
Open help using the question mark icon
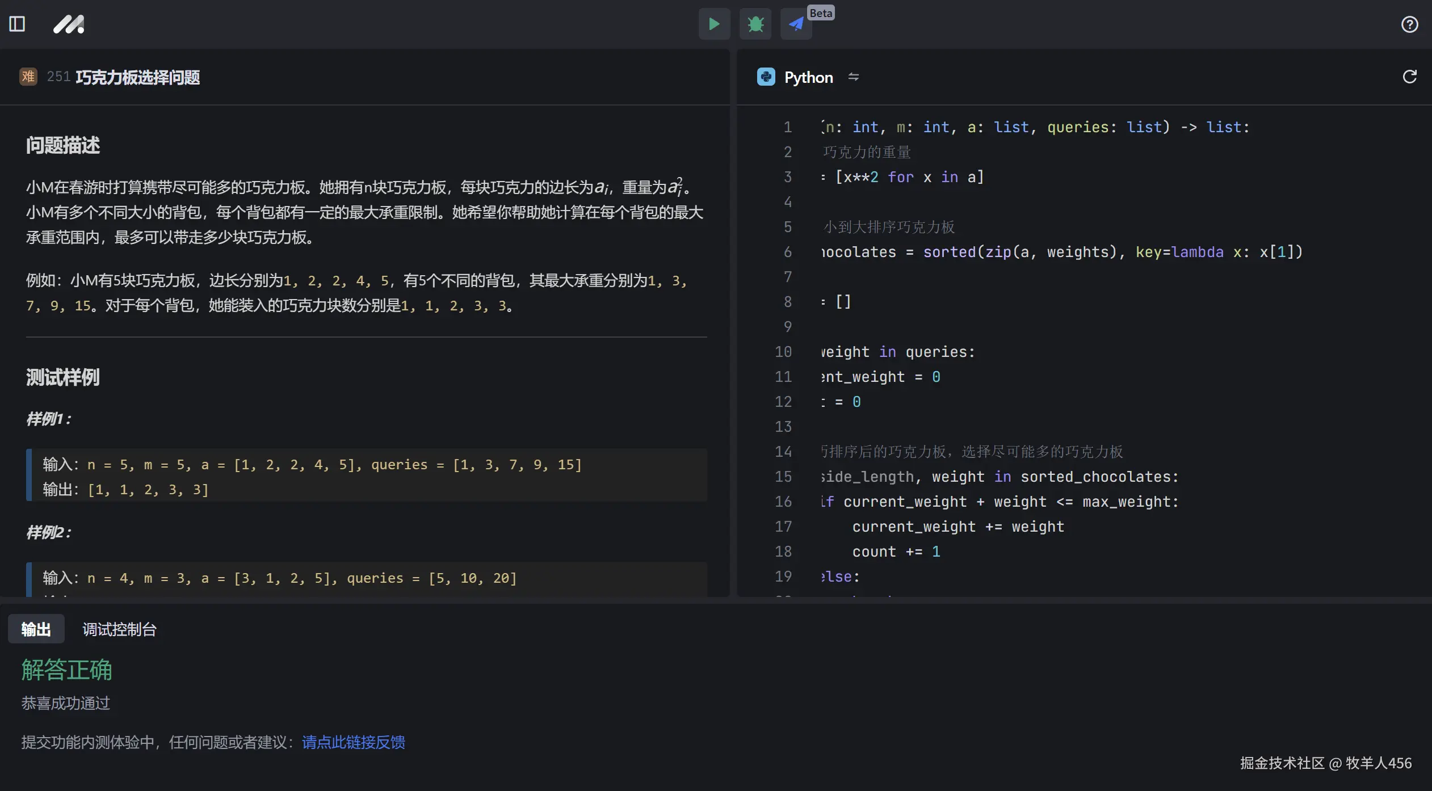click(x=1409, y=24)
